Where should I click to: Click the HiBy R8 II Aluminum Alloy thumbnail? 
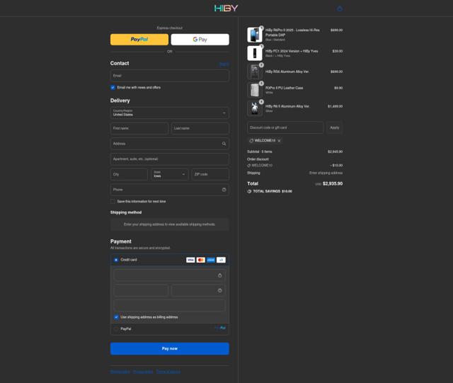255,108
